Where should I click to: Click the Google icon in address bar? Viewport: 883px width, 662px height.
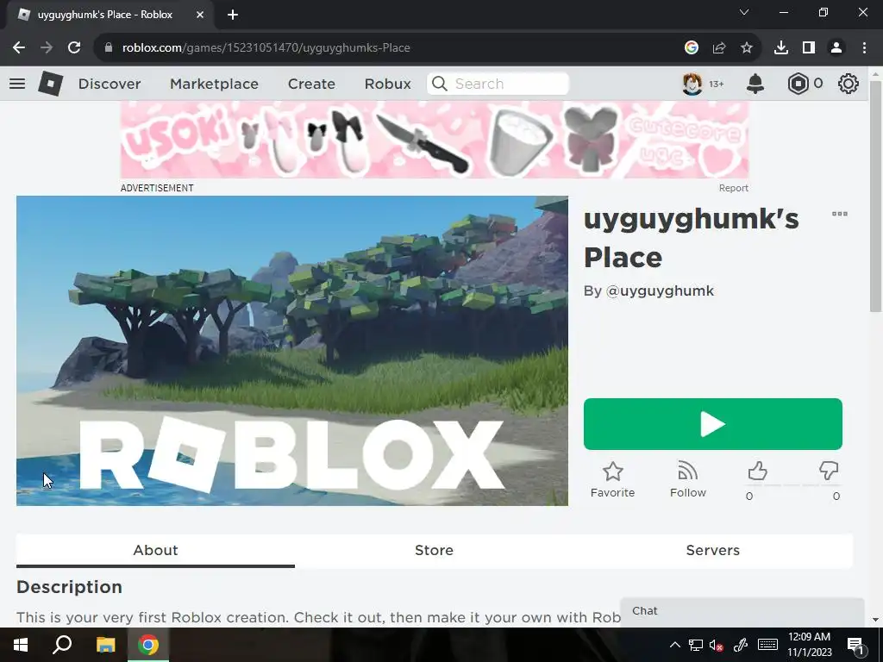(692, 48)
